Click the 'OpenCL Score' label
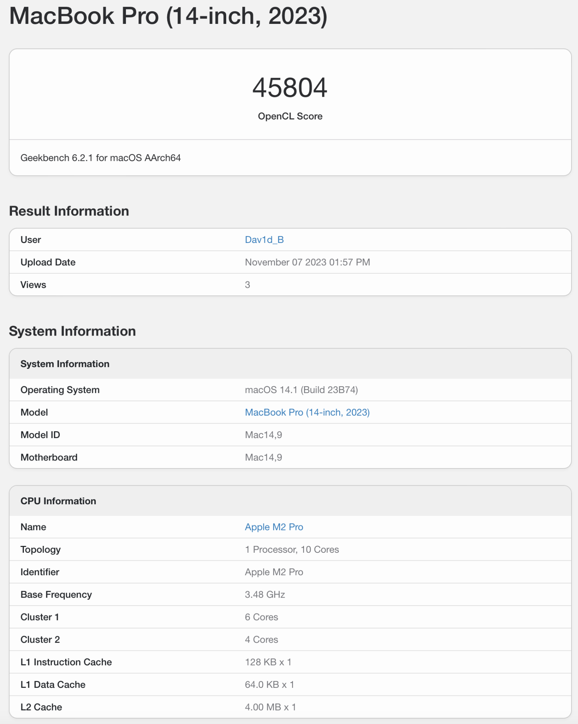Viewport: 578px width, 724px height. (290, 116)
